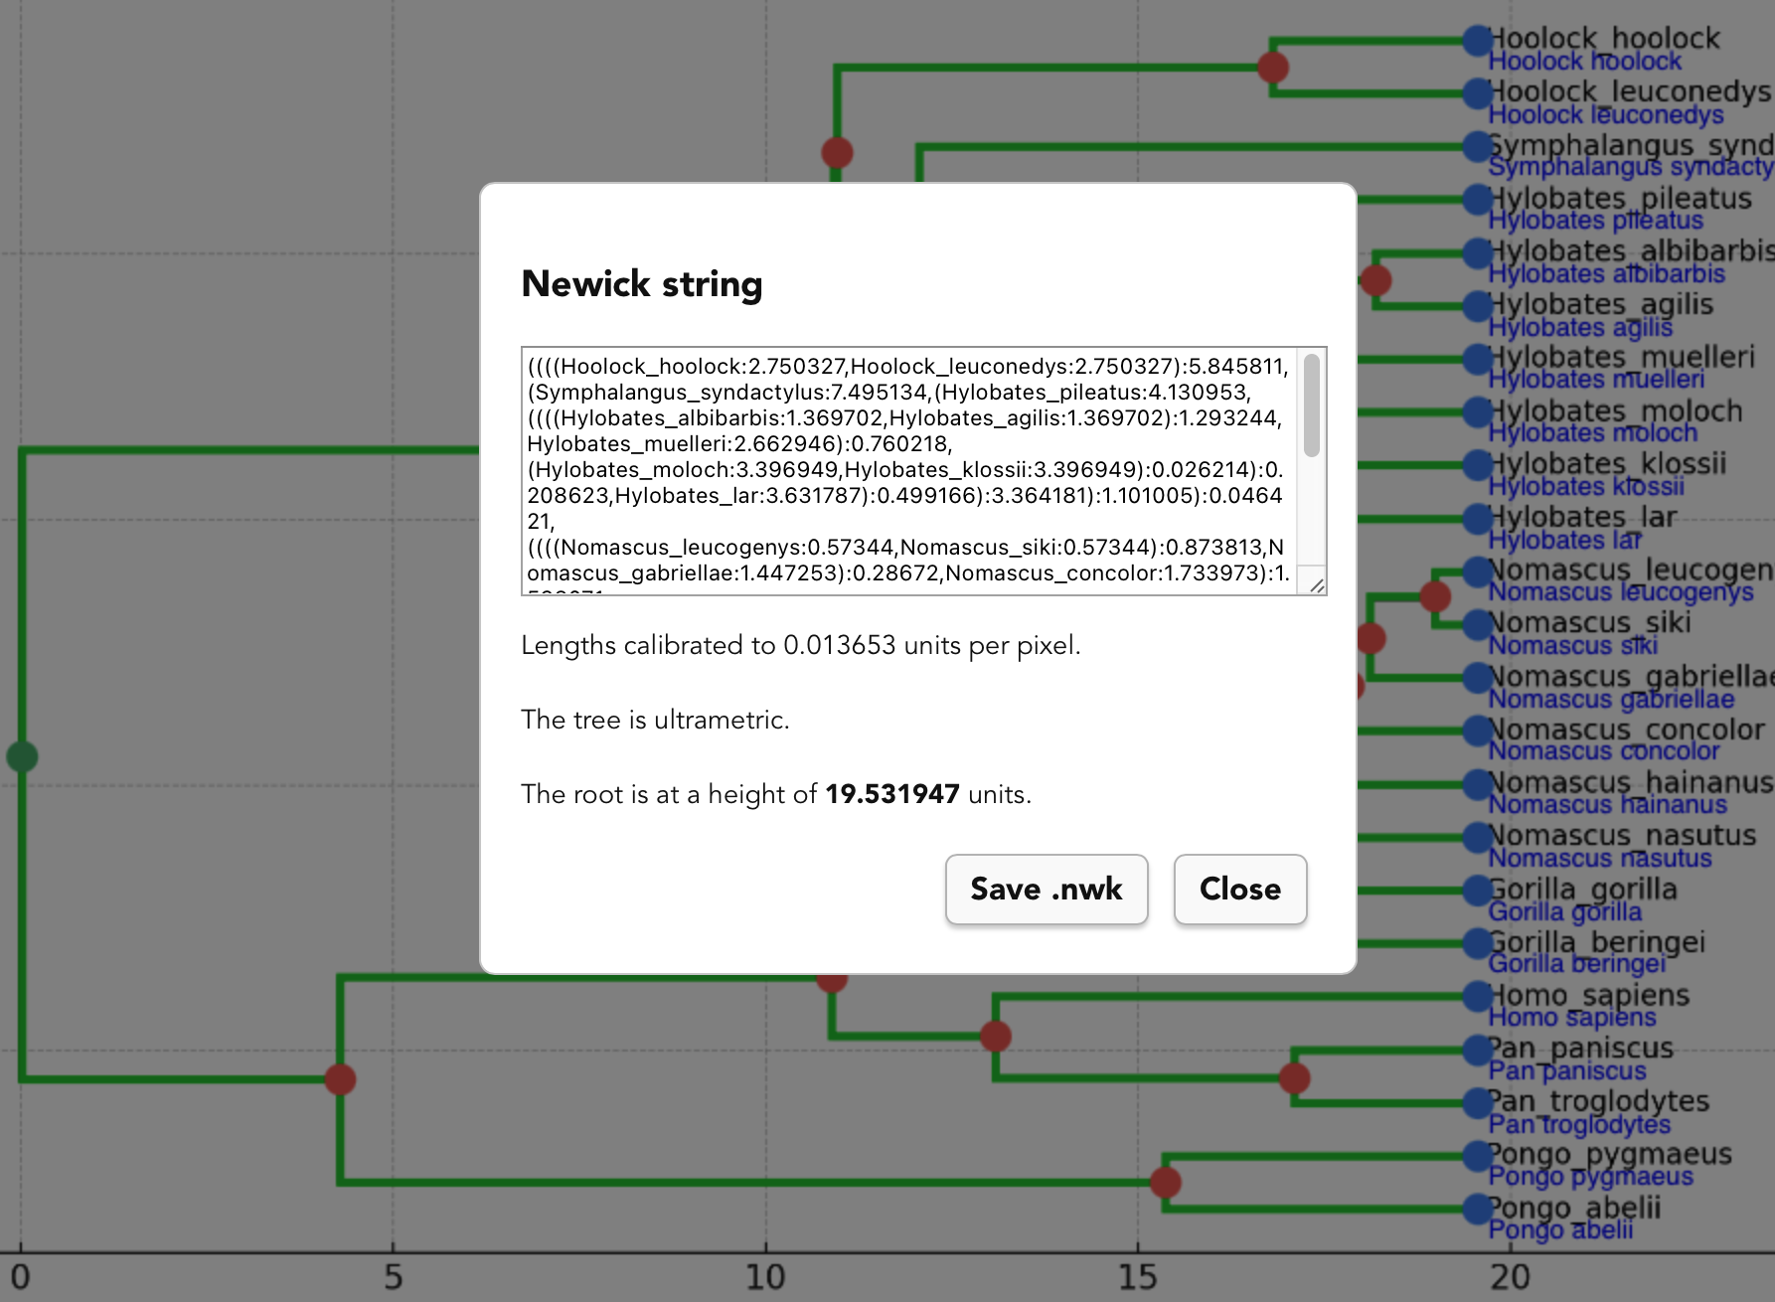Select the red node joining the two Pan species
This screenshot has height=1302, width=1775.
point(1294,1077)
